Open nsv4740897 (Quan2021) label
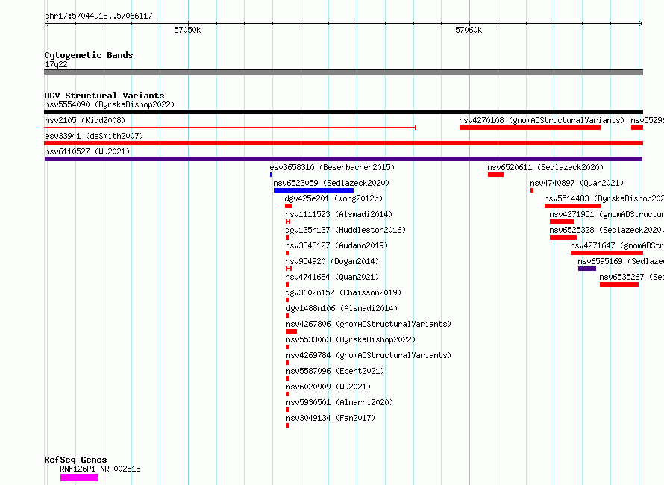Screen dimensions: 664x485 [577, 183]
